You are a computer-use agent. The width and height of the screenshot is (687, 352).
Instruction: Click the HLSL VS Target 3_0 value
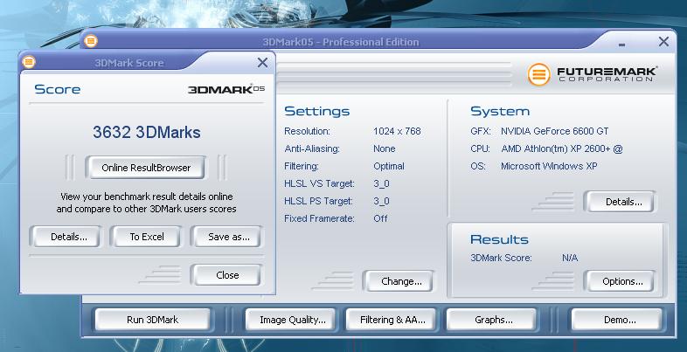(381, 184)
